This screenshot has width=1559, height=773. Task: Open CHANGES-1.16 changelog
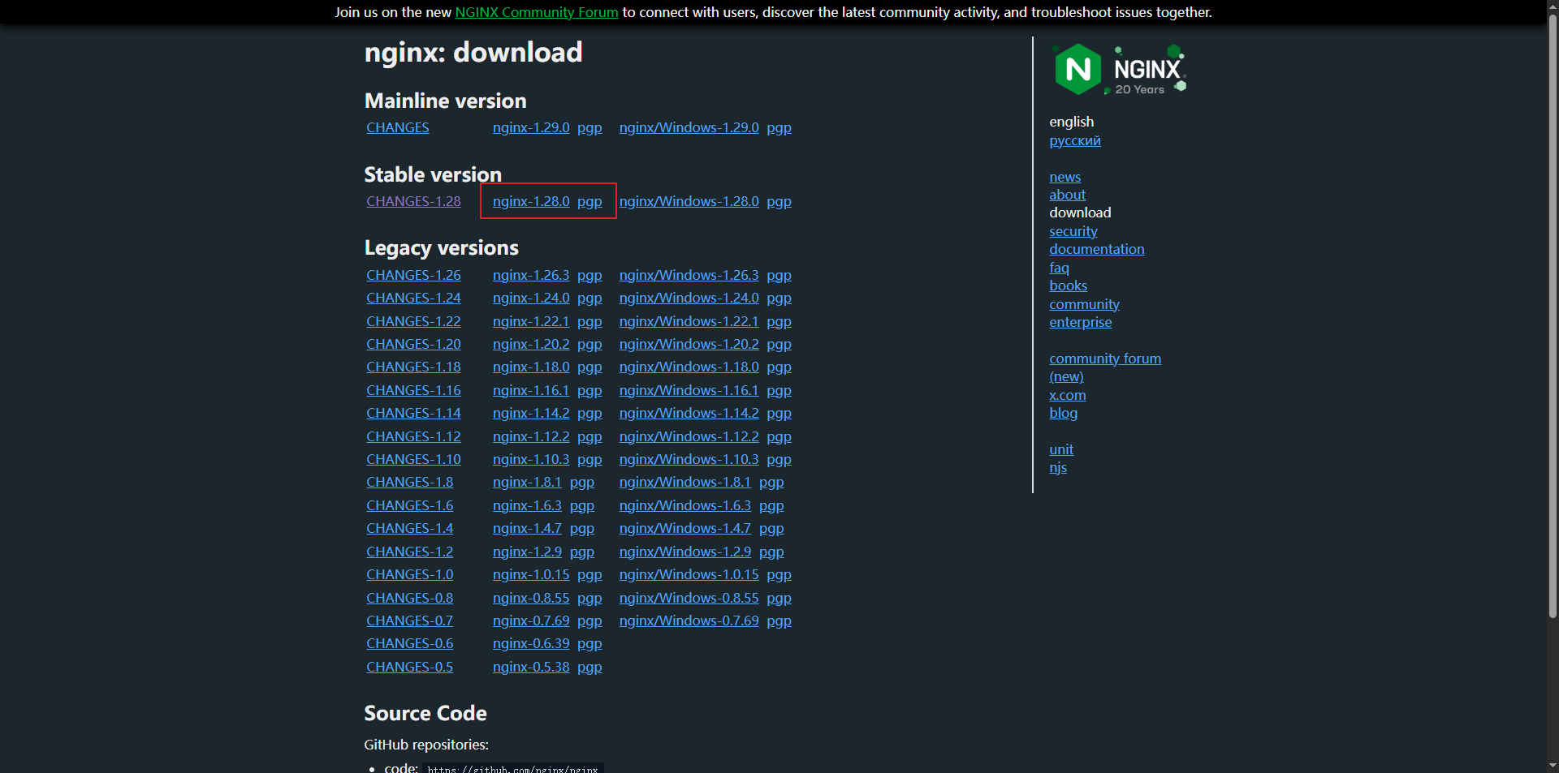413,390
